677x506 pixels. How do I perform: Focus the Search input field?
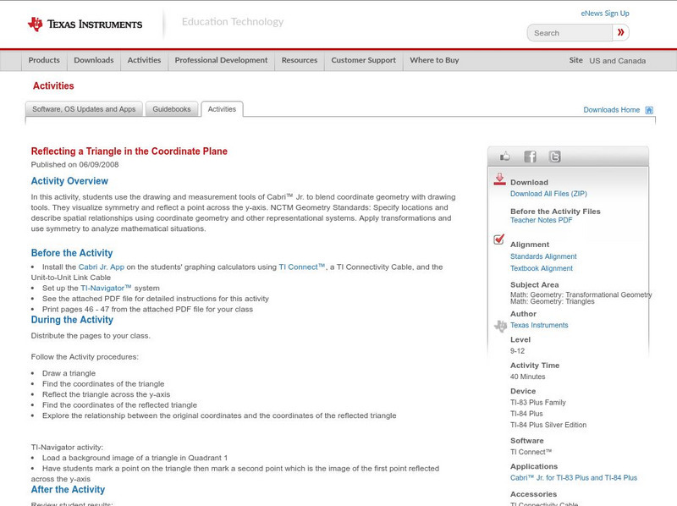coord(570,33)
